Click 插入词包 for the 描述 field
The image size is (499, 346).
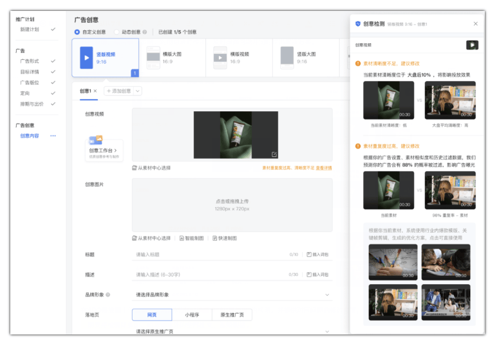(317, 275)
